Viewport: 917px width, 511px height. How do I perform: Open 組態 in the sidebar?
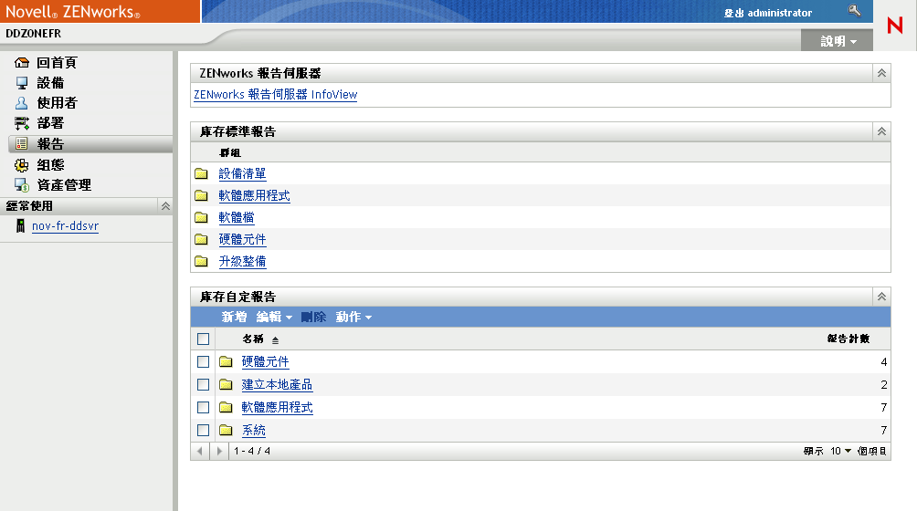(50, 164)
